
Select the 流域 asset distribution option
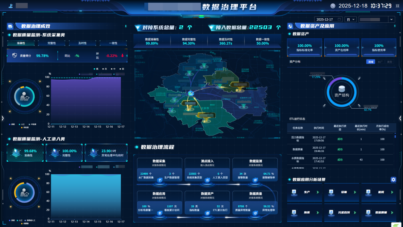coord(370,62)
